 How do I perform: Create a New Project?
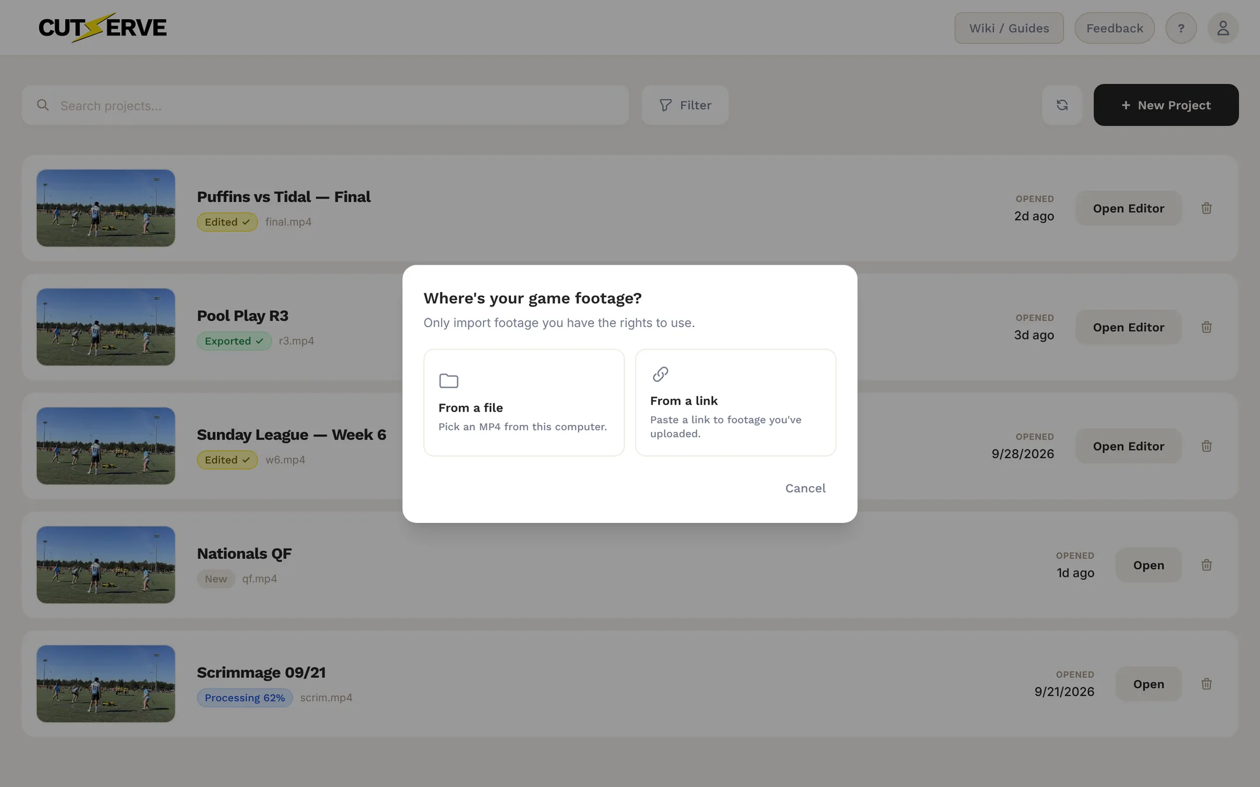pos(1165,106)
